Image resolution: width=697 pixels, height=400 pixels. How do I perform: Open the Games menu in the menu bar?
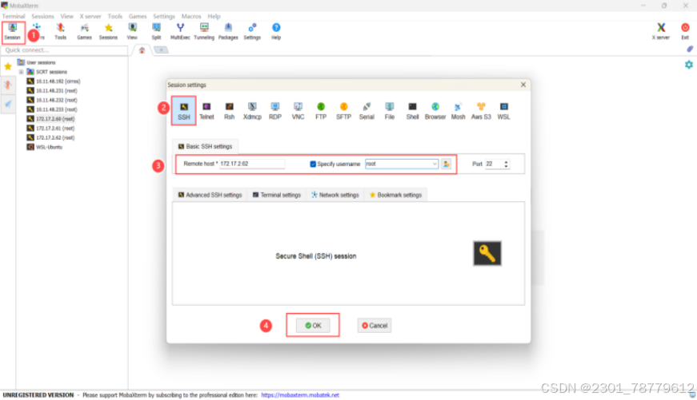[x=138, y=16]
